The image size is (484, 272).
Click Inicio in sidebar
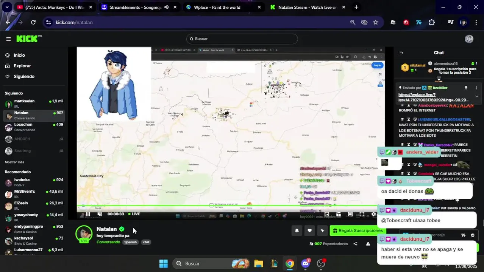[x=19, y=55]
